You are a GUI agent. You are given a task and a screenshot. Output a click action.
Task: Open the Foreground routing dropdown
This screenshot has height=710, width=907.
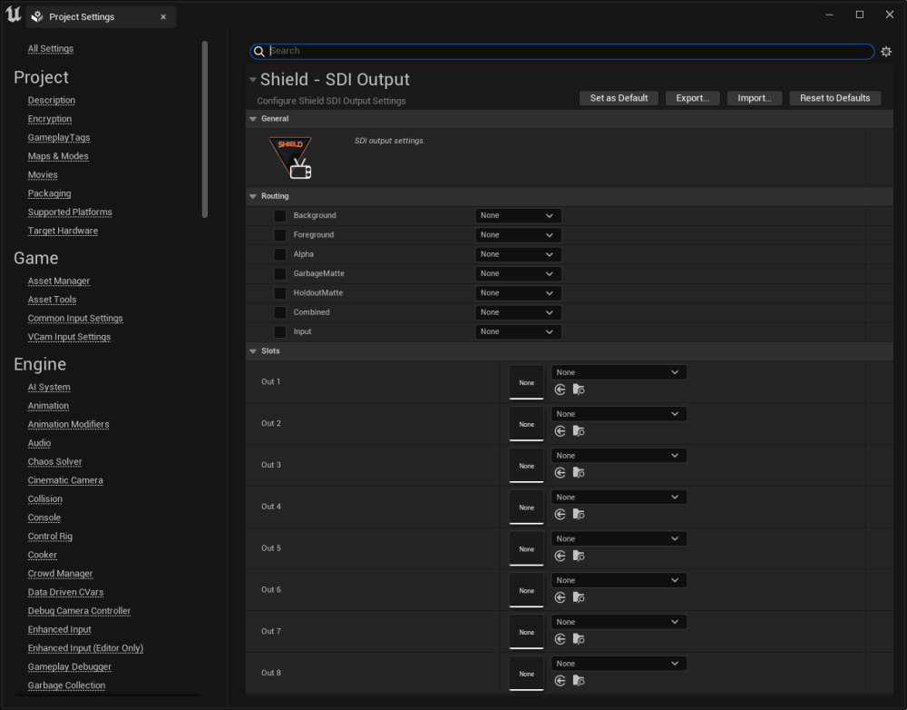(518, 235)
